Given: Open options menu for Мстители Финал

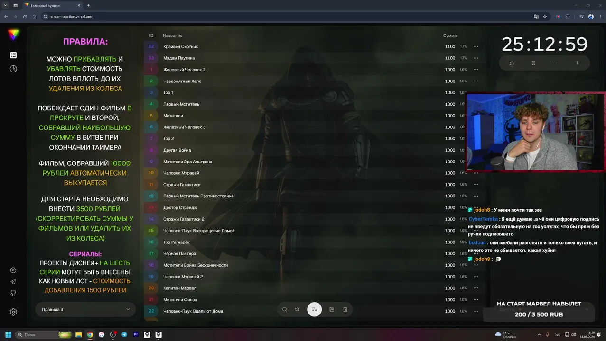Looking at the screenshot, I should click(476, 299).
